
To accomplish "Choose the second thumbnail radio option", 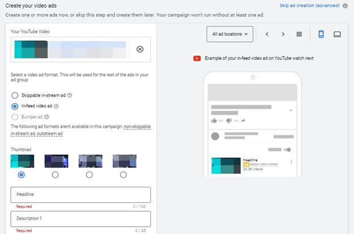I will [56, 175].
